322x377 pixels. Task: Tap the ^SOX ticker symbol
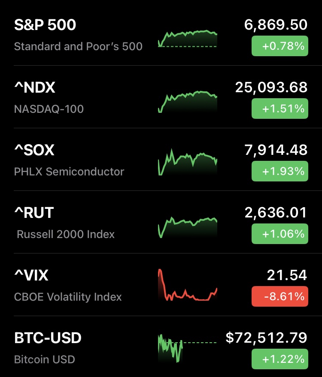pos(34,150)
